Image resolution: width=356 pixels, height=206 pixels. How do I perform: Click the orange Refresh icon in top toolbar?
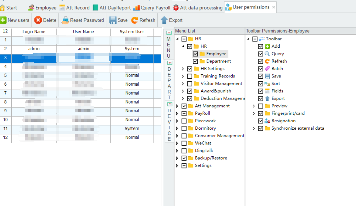135,20
